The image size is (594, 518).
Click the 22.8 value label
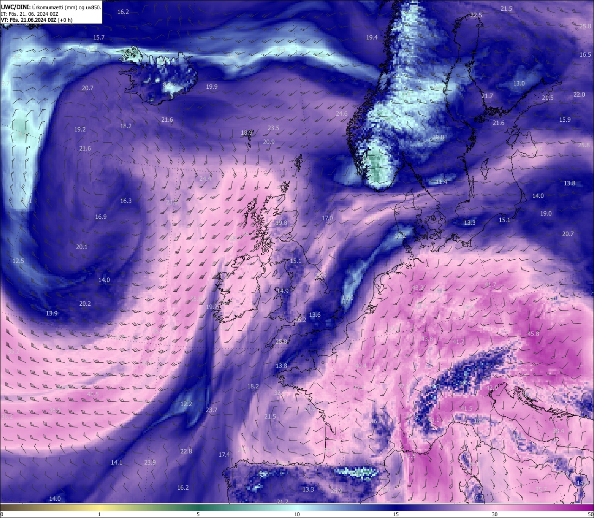186,451
